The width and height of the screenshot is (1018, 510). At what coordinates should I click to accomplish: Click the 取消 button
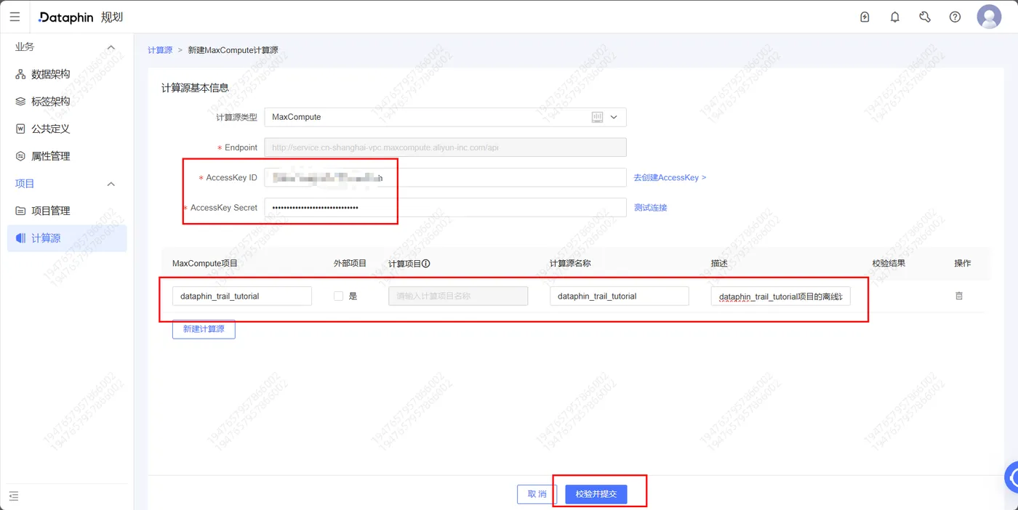(537, 494)
